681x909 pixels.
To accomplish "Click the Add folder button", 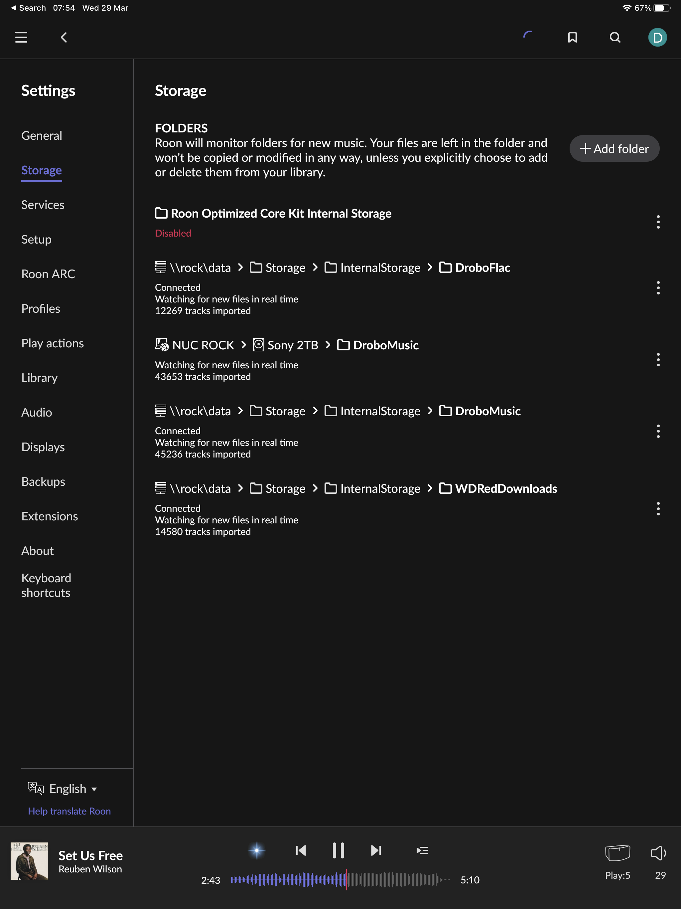I will [x=614, y=148].
